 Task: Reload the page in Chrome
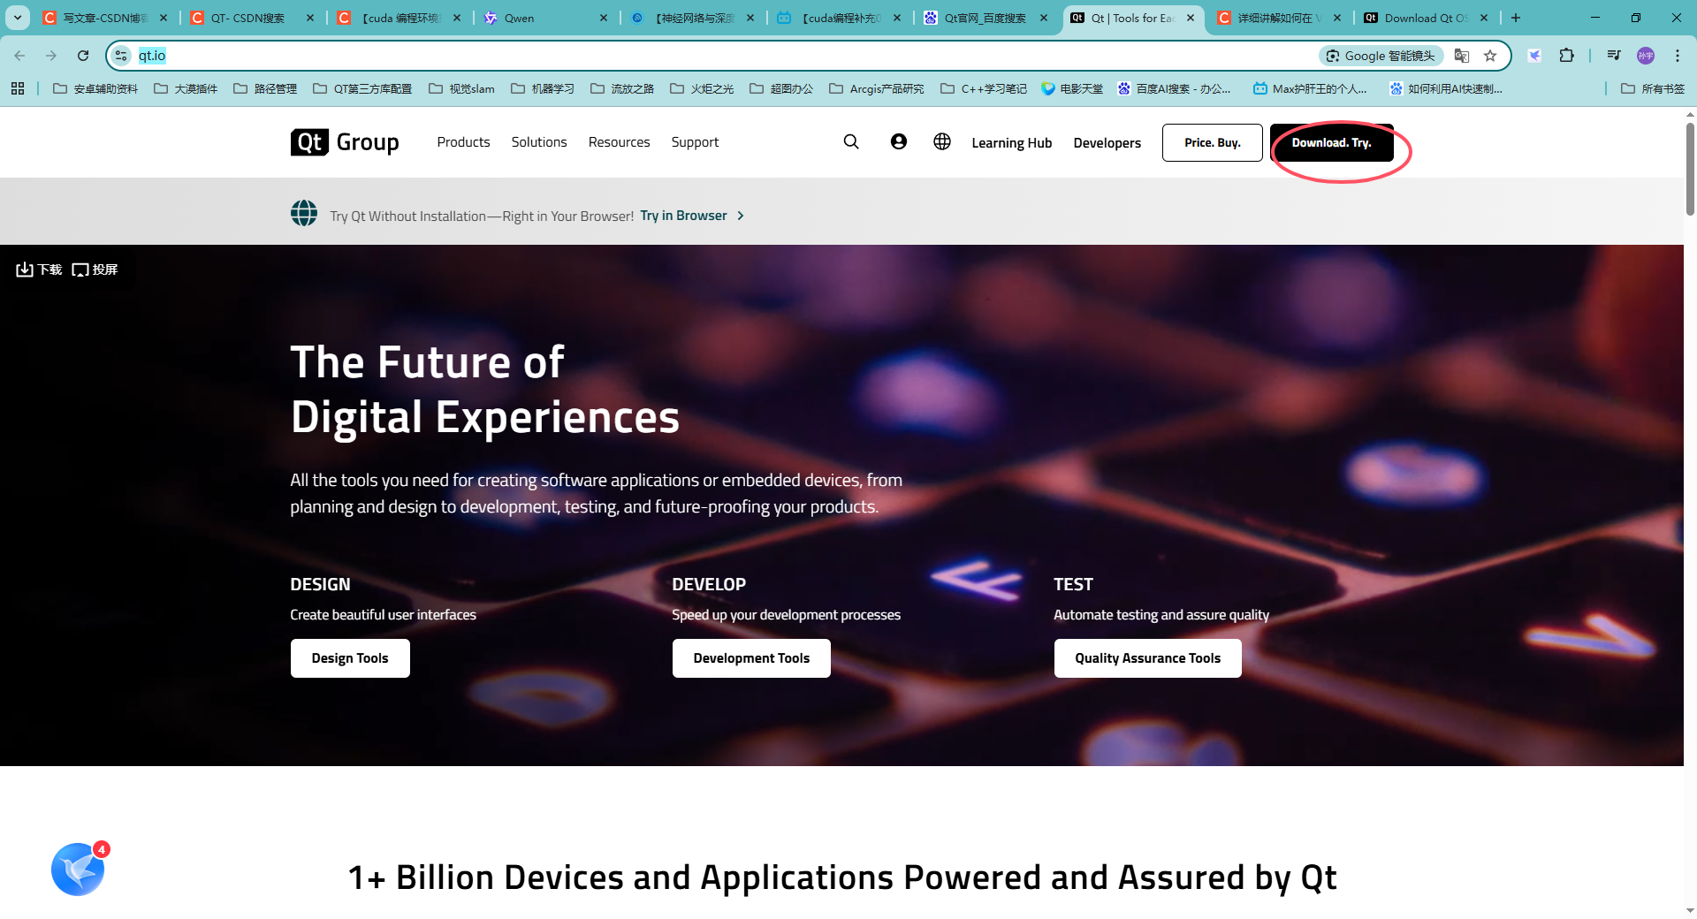coord(83,56)
